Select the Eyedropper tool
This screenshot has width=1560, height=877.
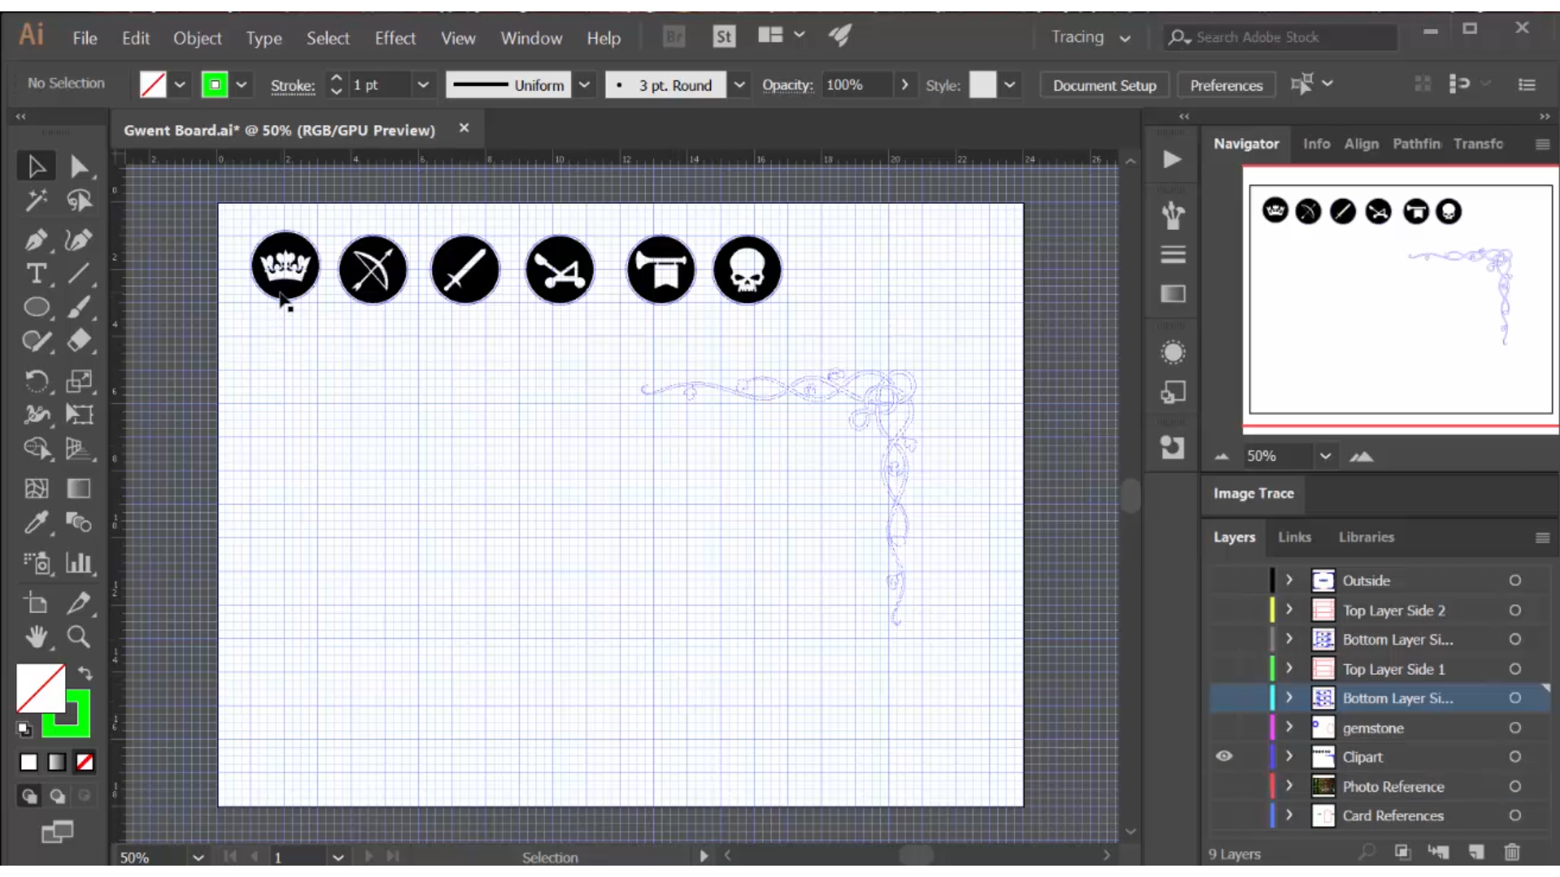tap(35, 522)
